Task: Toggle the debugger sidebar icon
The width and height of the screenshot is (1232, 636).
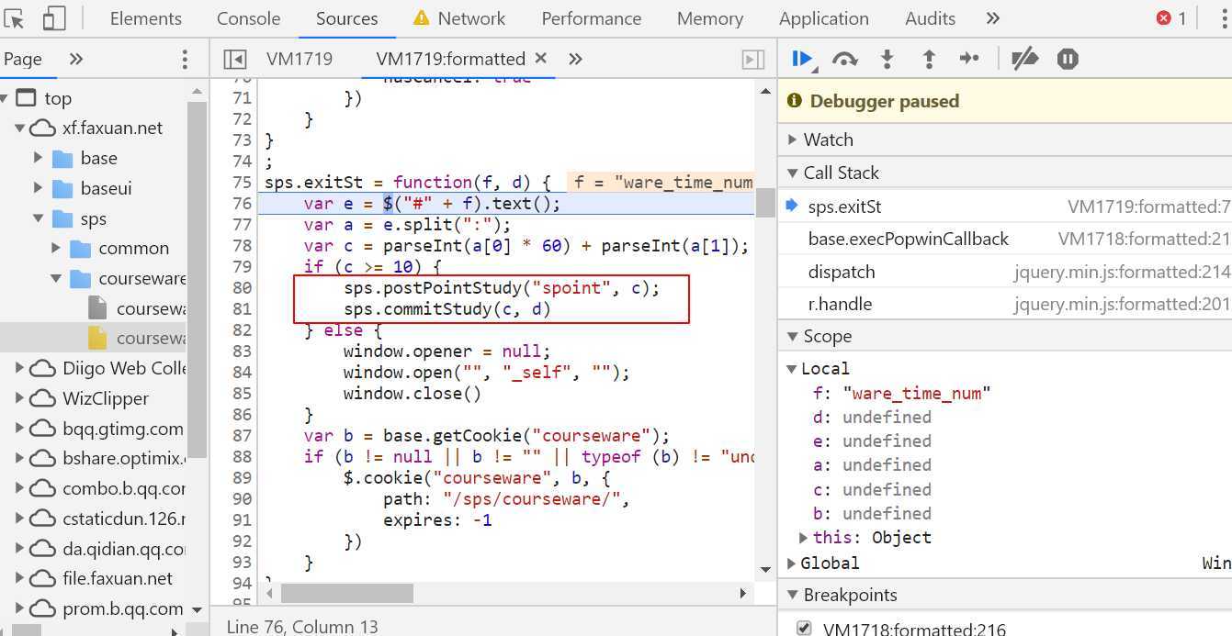Action: coord(752,59)
